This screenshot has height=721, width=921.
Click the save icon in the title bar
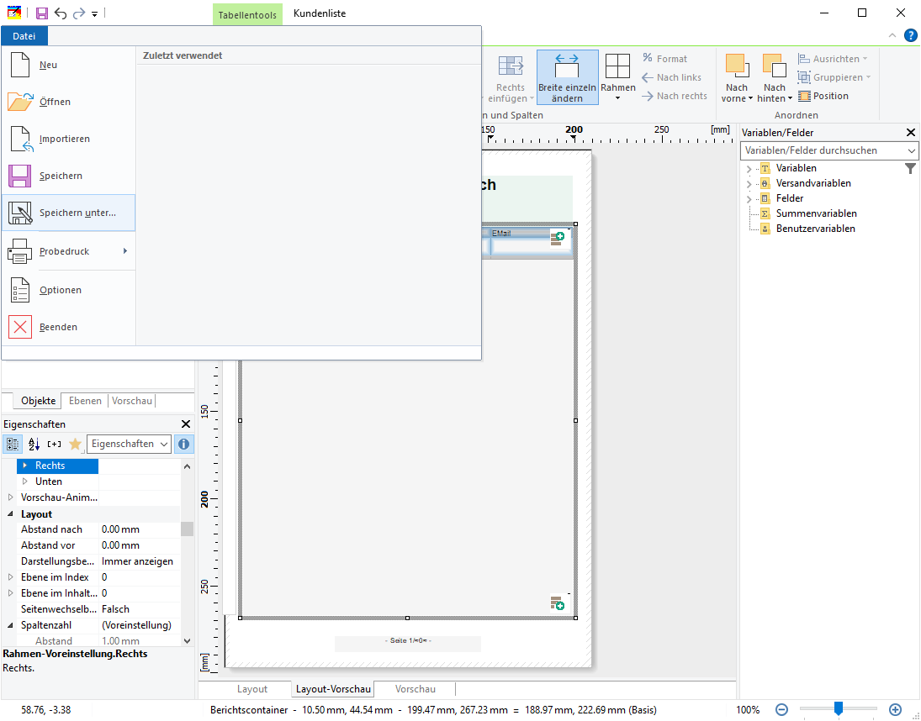pyautogui.click(x=42, y=13)
